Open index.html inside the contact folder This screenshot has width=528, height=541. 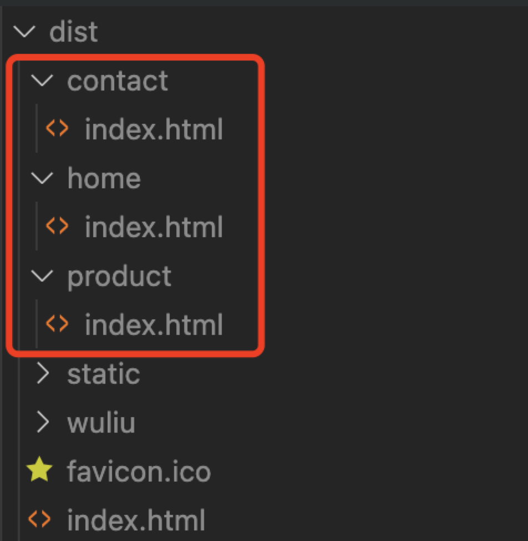[x=154, y=129]
